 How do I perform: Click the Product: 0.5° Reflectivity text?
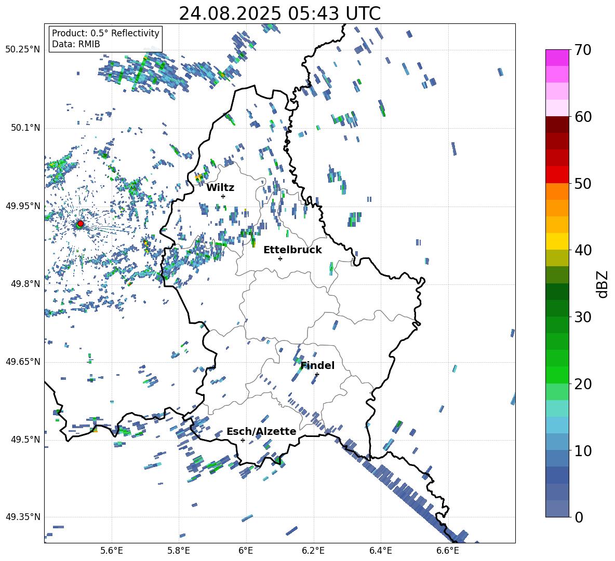tap(105, 33)
